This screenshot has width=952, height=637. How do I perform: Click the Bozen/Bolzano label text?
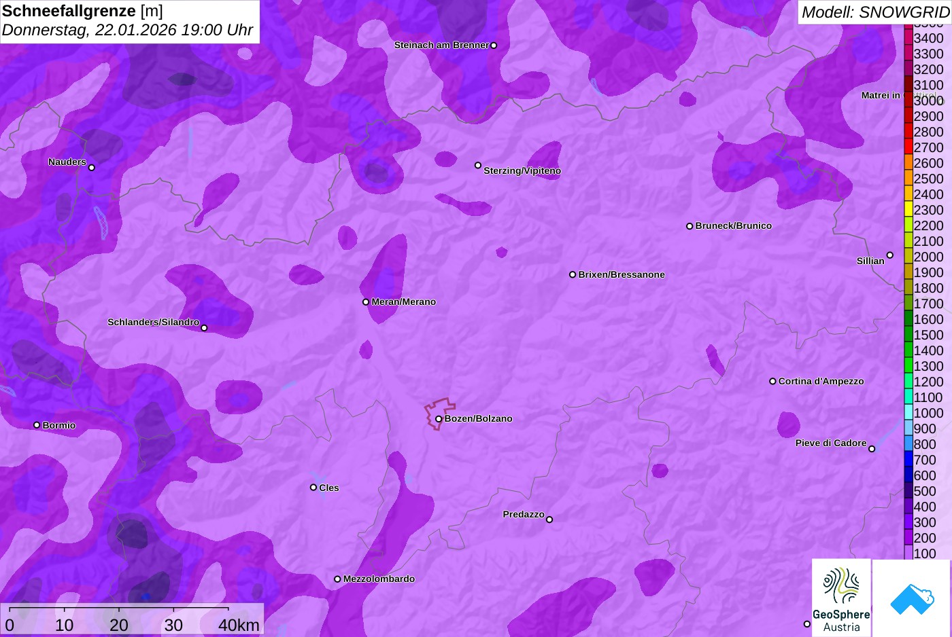pyautogui.click(x=479, y=418)
